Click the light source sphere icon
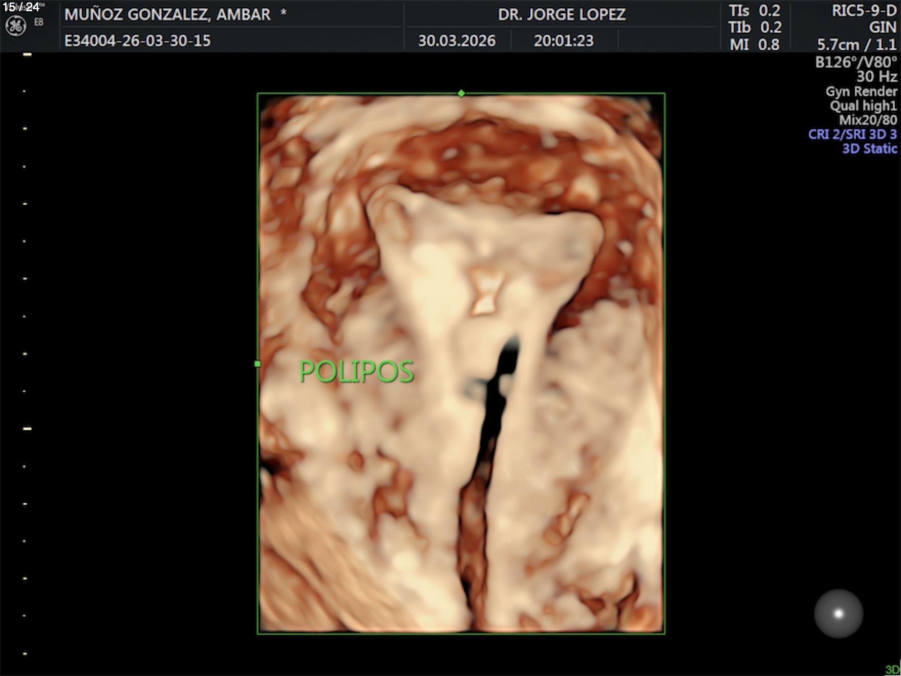Image resolution: width=901 pixels, height=676 pixels. coord(838,613)
